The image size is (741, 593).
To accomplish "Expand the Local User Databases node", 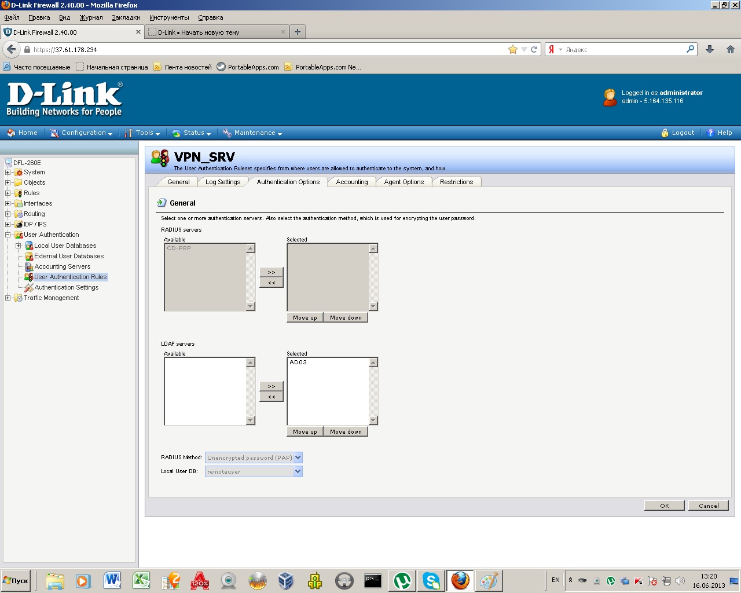I will [x=19, y=246].
